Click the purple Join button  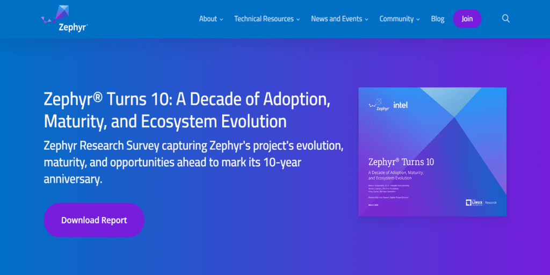[467, 19]
